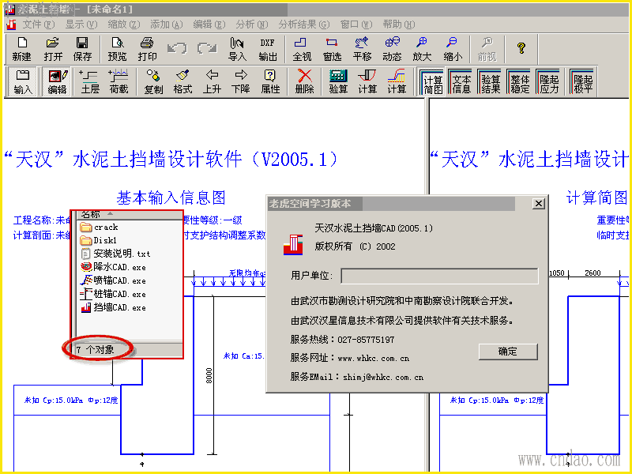Switch to the 计算简图 view button
632x474 pixels.
point(432,82)
